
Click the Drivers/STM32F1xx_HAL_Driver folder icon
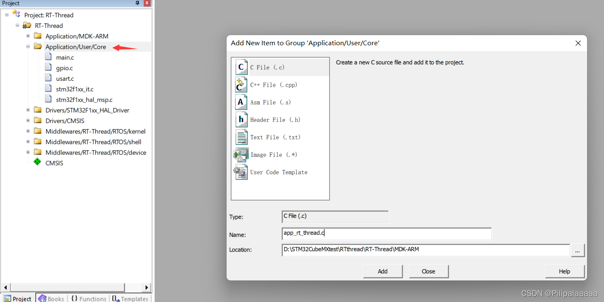(x=38, y=110)
